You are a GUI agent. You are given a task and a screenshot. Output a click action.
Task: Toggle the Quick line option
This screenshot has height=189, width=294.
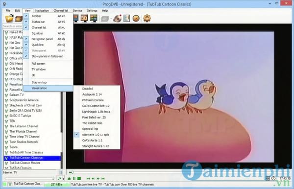click(48, 45)
